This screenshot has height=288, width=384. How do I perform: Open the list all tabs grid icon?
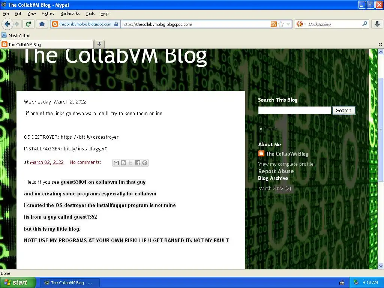click(380, 44)
